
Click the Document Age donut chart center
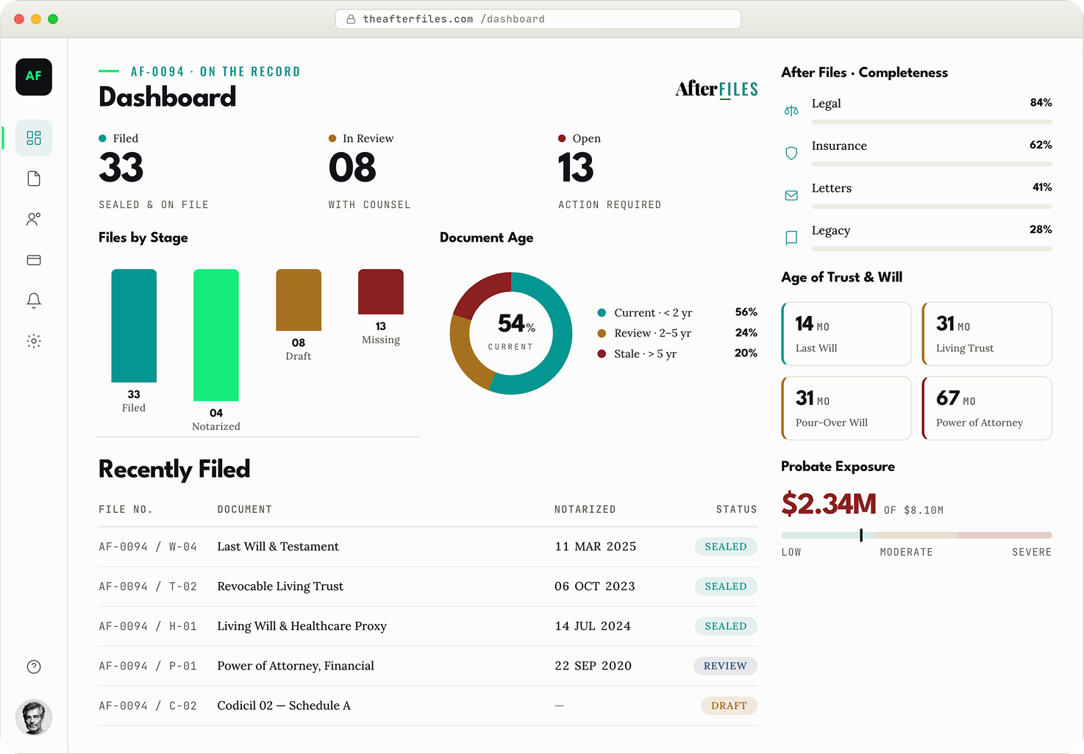[x=511, y=334]
